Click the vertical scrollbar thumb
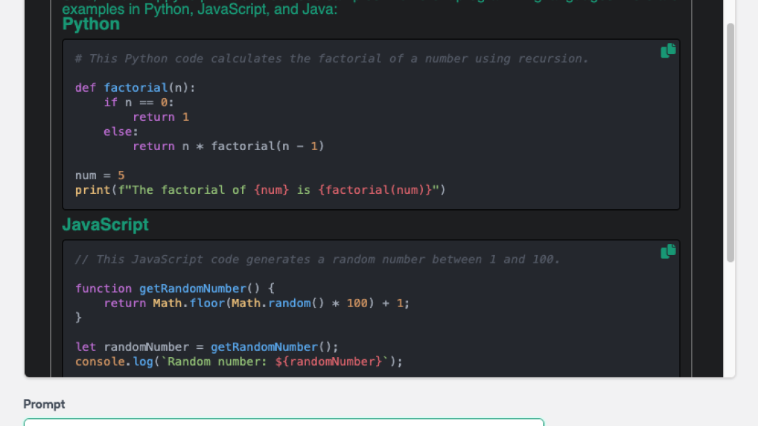This screenshot has width=758, height=426. point(730,142)
